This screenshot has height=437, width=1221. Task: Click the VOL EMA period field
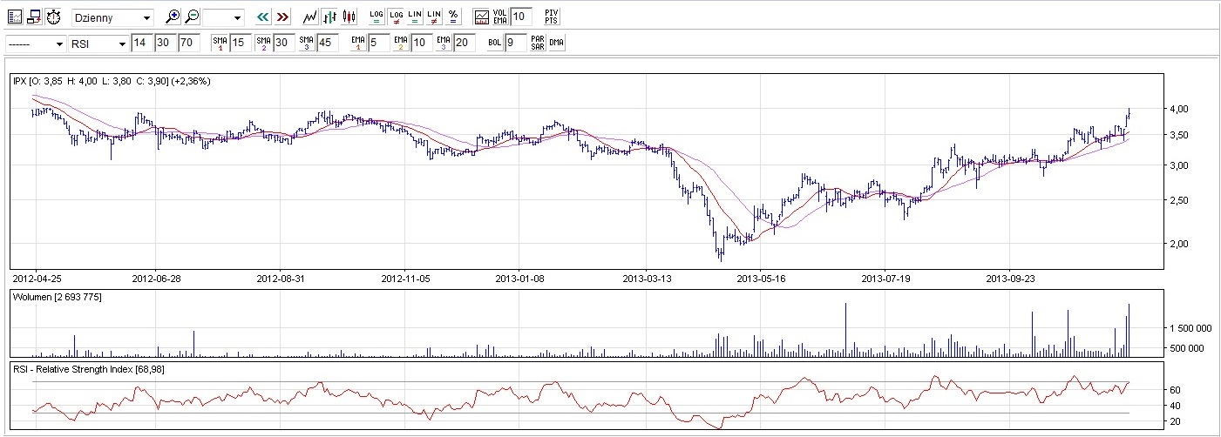[520, 17]
